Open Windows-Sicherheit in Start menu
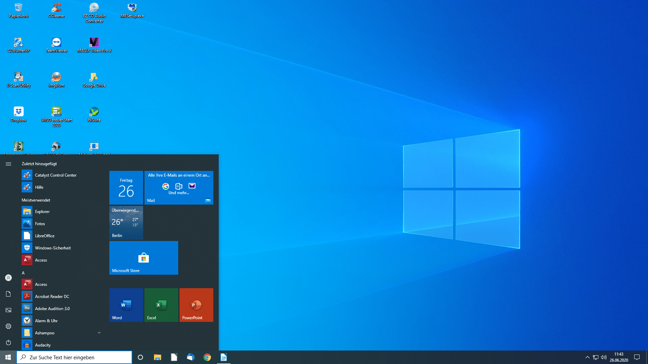The image size is (648, 364). 62,248
